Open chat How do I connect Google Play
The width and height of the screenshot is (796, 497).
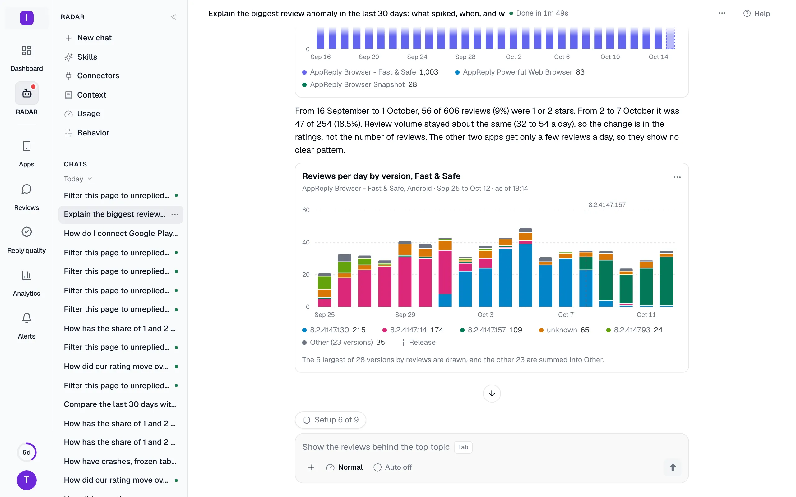121,233
